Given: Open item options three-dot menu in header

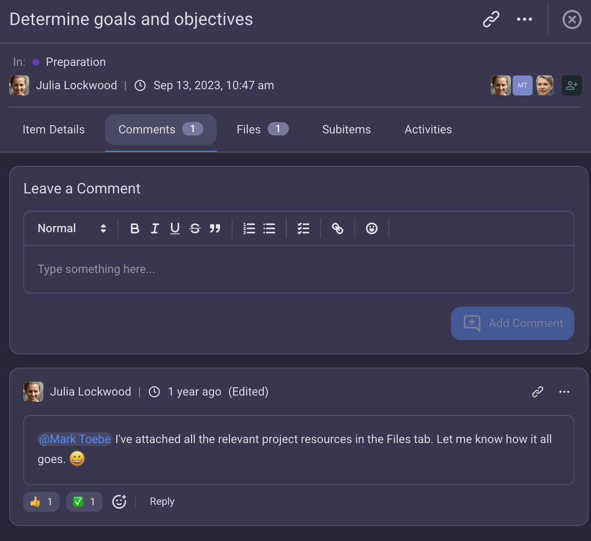Looking at the screenshot, I should (524, 20).
